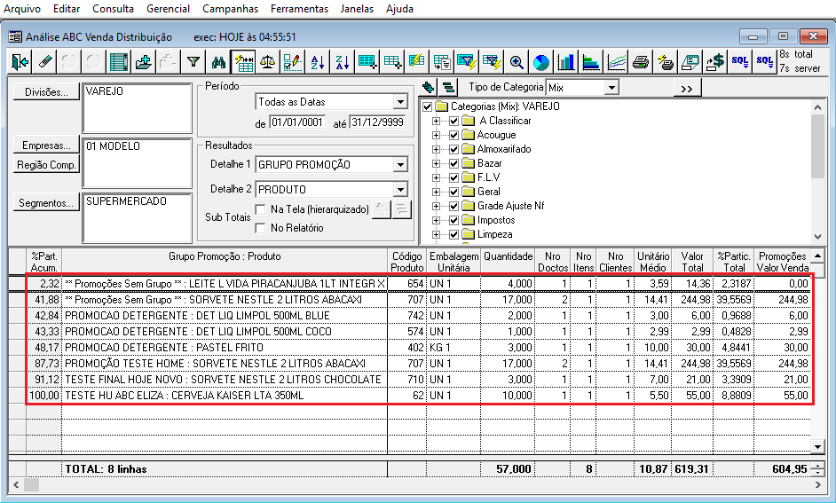The image size is (836, 503).
Task: Expand the A Classificar tree node
Action: (436, 121)
